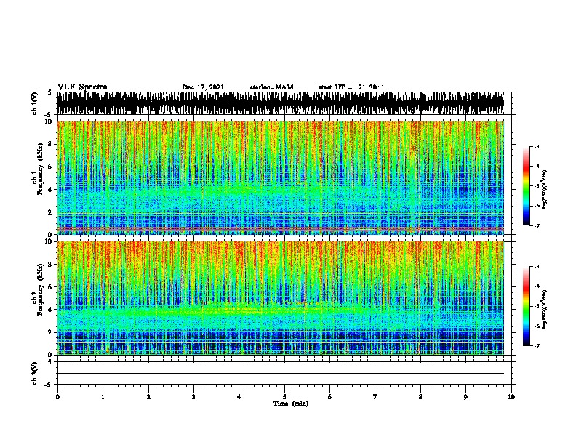
Task: Click the ch.1 black waveform strip
Action: 281,103
